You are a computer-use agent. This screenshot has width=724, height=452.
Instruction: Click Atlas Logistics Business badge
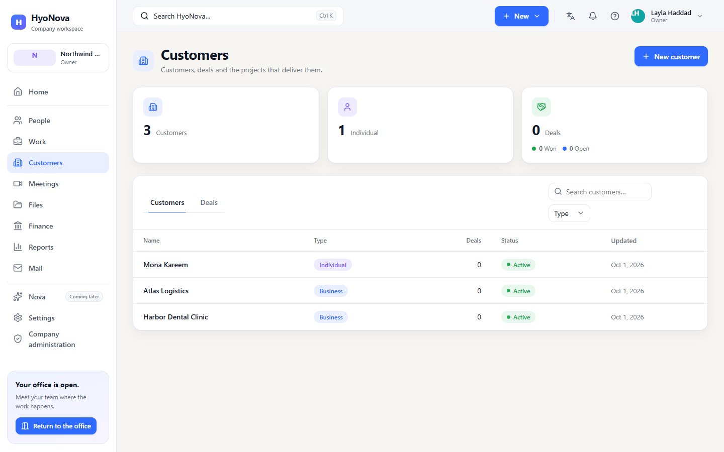(331, 291)
